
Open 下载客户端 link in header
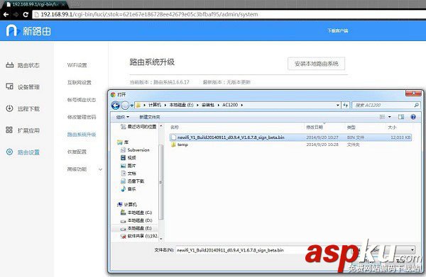click(337, 30)
